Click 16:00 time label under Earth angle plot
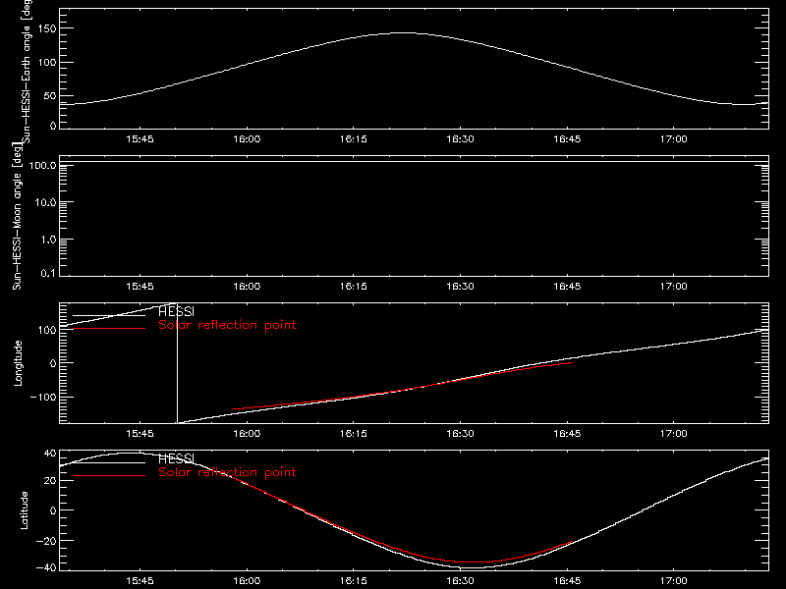 tap(247, 139)
